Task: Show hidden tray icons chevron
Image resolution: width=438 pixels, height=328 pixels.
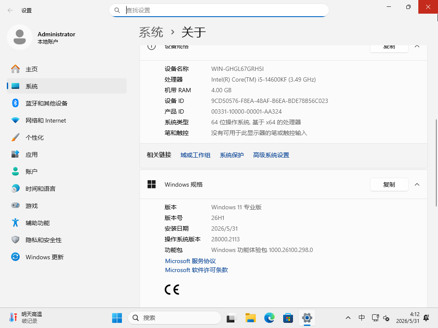Action: pyautogui.click(x=348, y=318)
